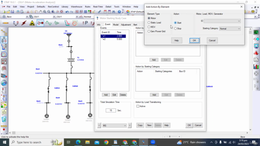260x146 pixels.
Task: Select the Pan hand tool
Action: pos(41,12)
